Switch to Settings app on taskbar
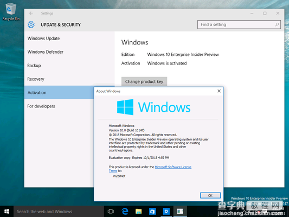289x217 pixels. pos(166,212)
